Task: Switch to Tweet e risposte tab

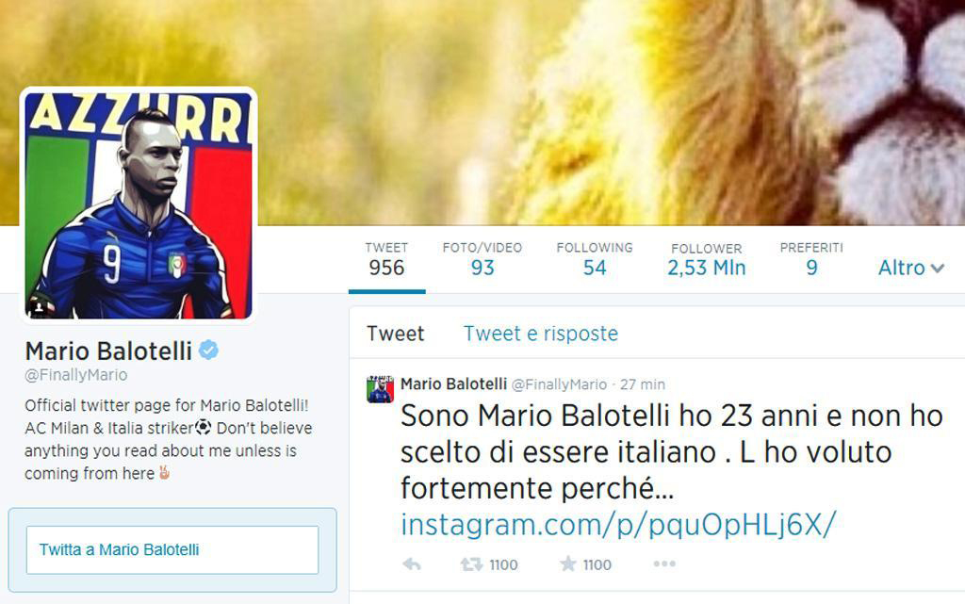Action: (x=540, y=334)
